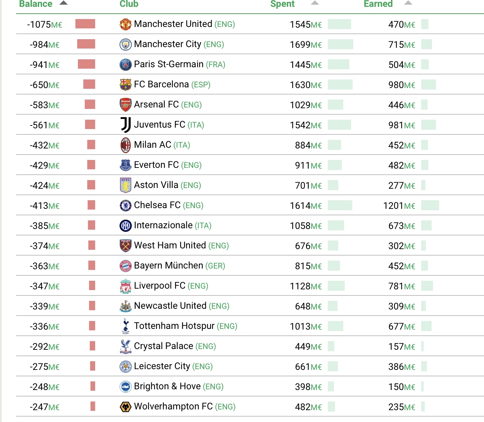Sort table by Spent arrow
Screen dimensions: 484x422
(315, 3)
